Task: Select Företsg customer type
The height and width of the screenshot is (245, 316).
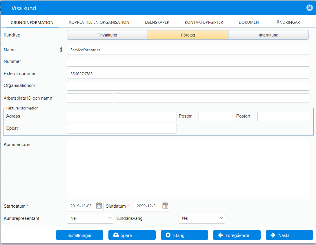Action: click(188, 35)
